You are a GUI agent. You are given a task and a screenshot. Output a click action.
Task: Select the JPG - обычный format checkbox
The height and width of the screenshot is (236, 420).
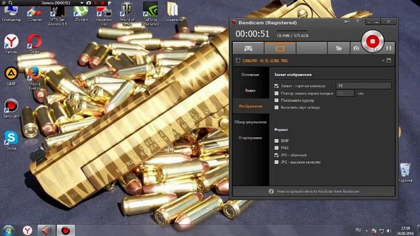276,155
